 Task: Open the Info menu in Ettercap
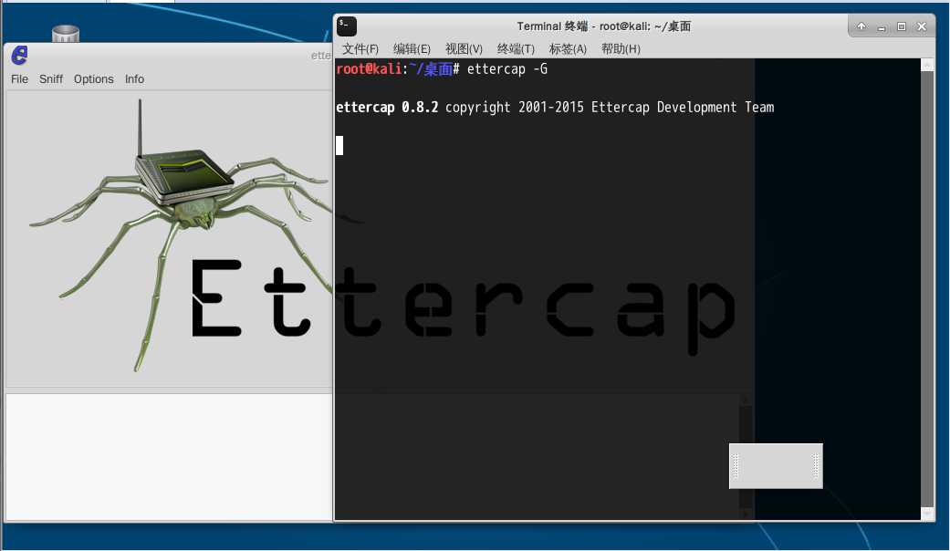click(134, 79)
